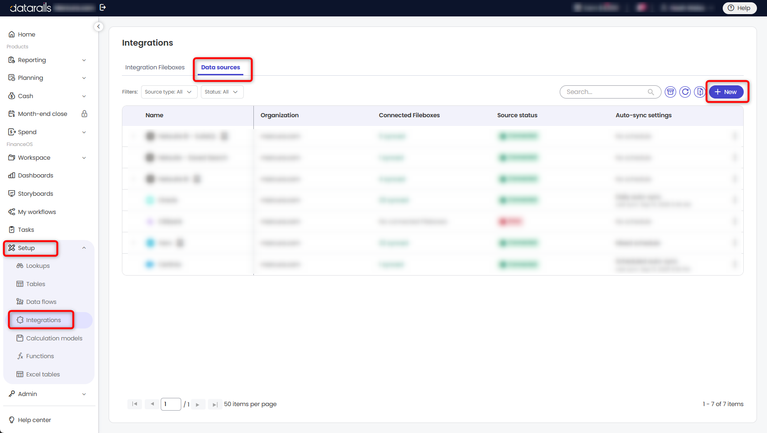Open Month-end close menu item
This screenshot has width=767, height=433.
coord(42,114)
